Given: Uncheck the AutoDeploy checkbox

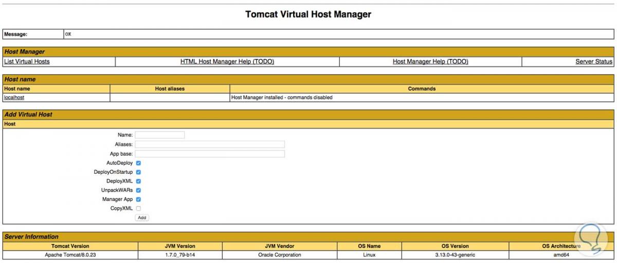Looking at the screenshot, I should 138,163.
